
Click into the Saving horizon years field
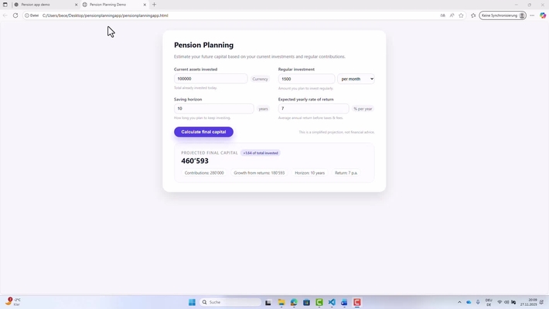pyautogui.click(x=213, y=109)
